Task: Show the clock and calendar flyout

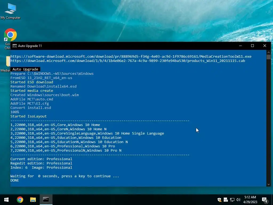Action: coord(250,200)
